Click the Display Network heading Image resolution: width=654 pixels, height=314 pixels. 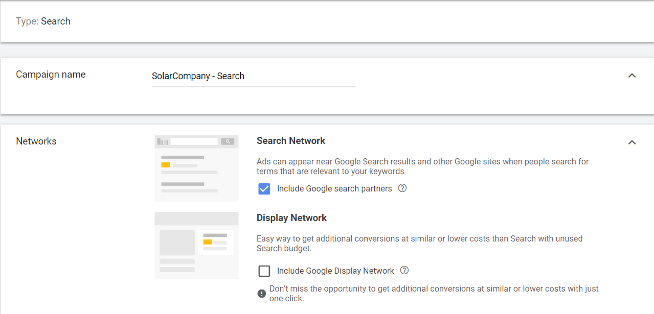click(291, 218)
